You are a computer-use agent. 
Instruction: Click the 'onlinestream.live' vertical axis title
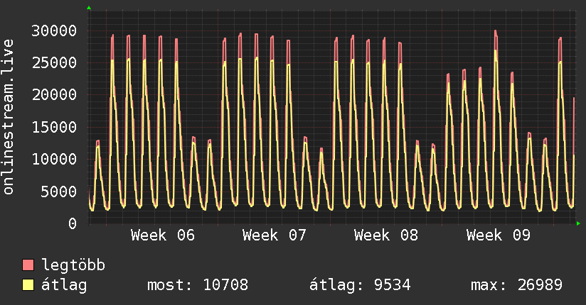pyautogui.click(x=8, y=117)
